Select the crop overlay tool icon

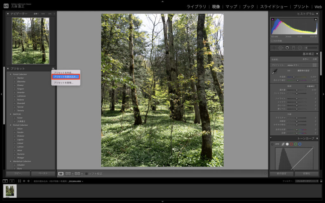pyautogui.click(x=274, y=48)
